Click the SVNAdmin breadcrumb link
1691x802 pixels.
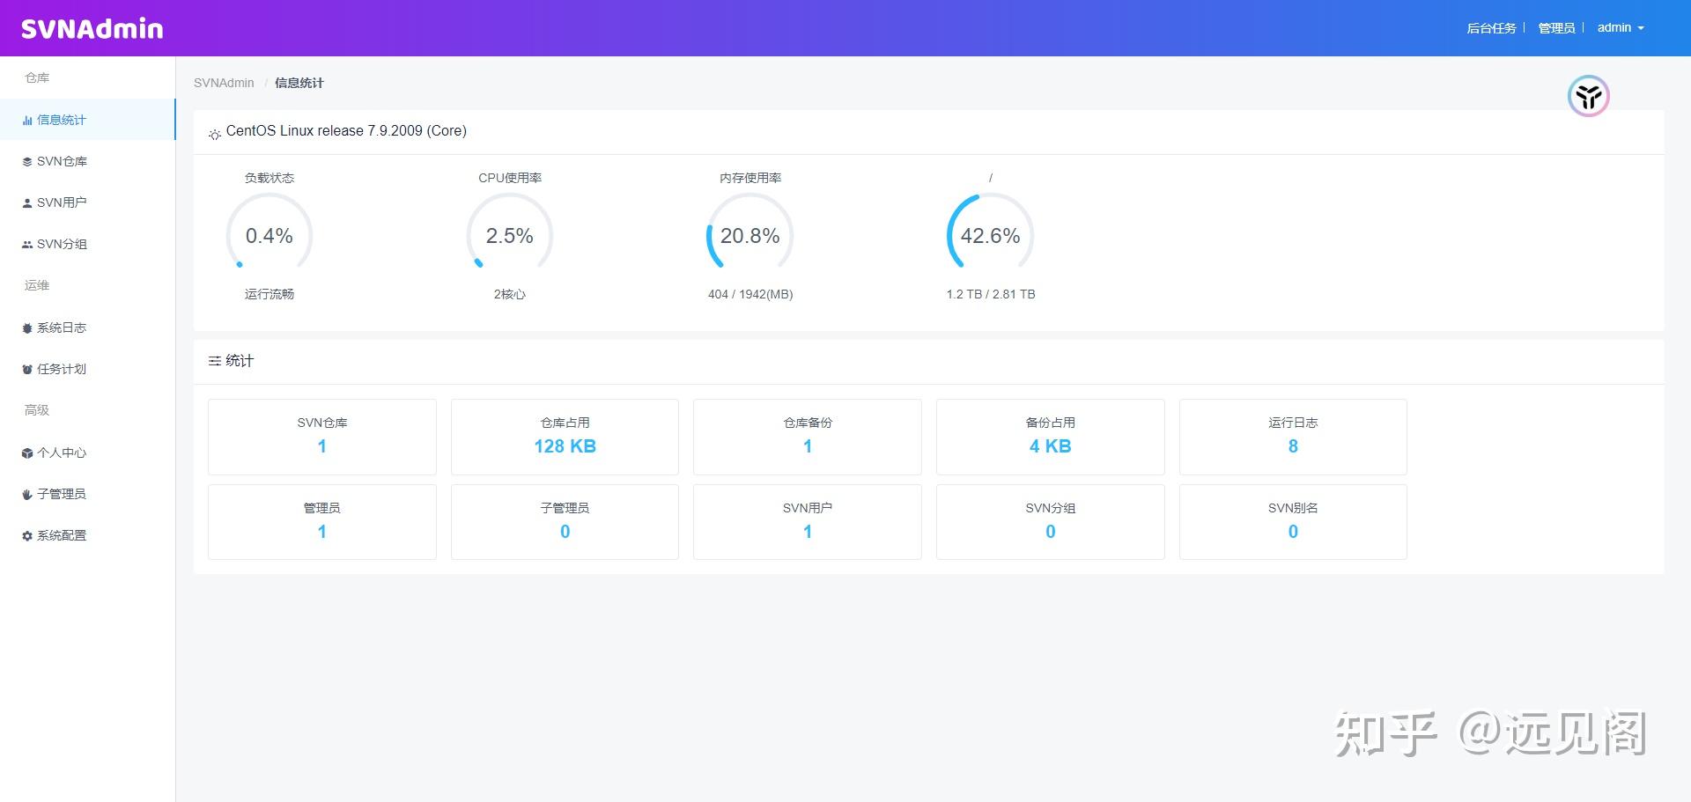(223, 82)
